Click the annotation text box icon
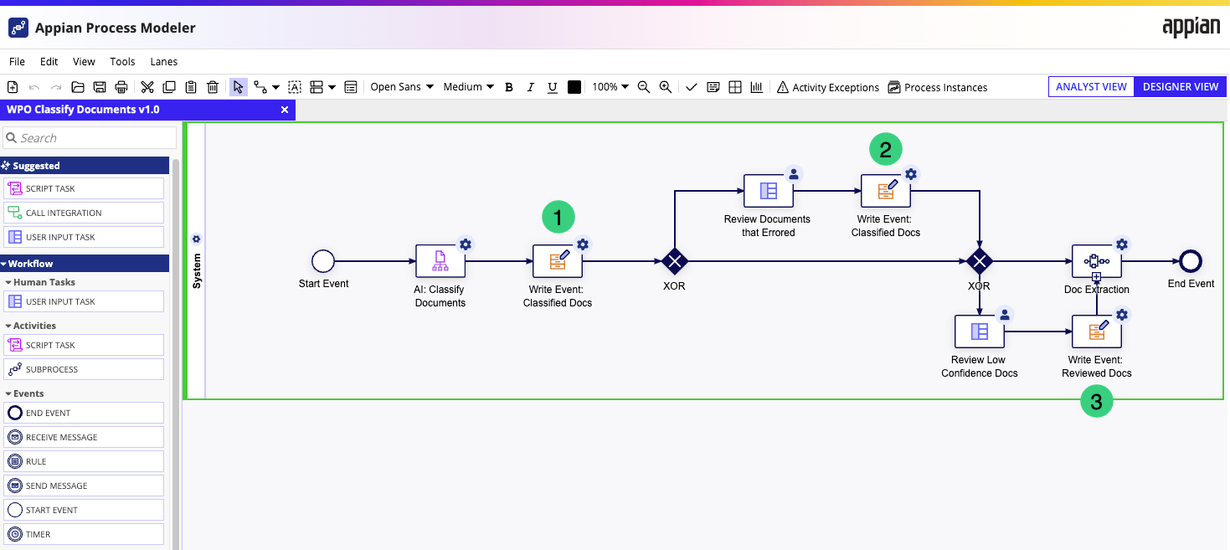Screen dimensions: 1230x550 (295, 87)
